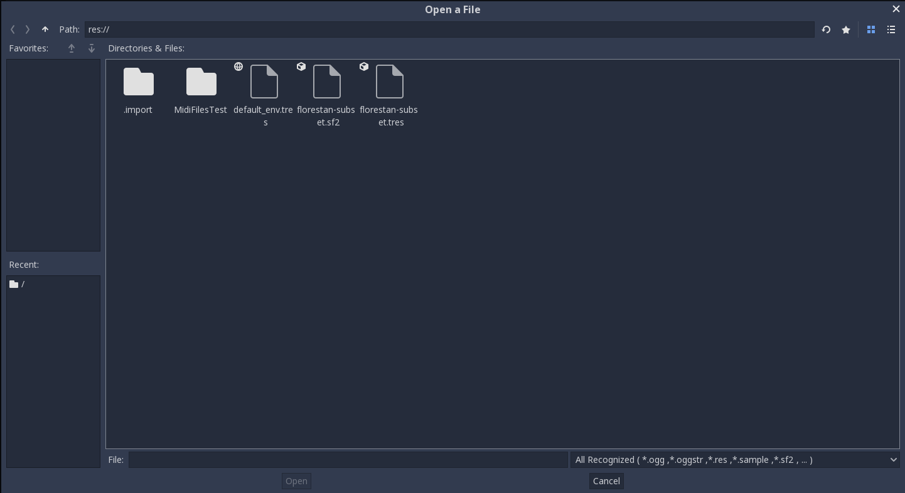Click the florestan-subset.tres file name

click(389, 116)
